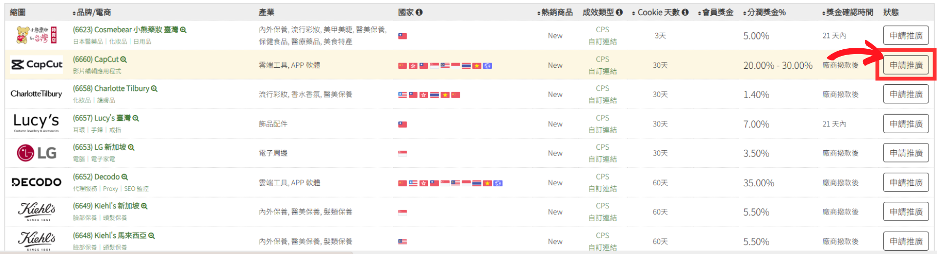Sort table by 分潤獎金% column
The image size is (937, 258).
[x=764, y=12]
